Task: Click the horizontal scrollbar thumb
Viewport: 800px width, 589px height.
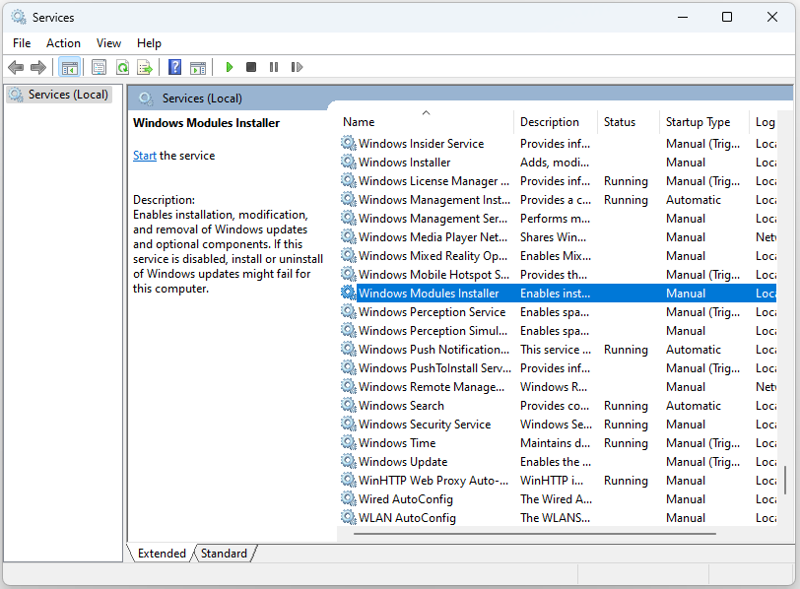Action: tap(535, 534)
